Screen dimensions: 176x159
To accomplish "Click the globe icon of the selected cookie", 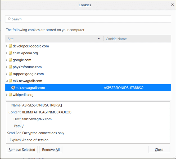I will (x=13, y=88).
